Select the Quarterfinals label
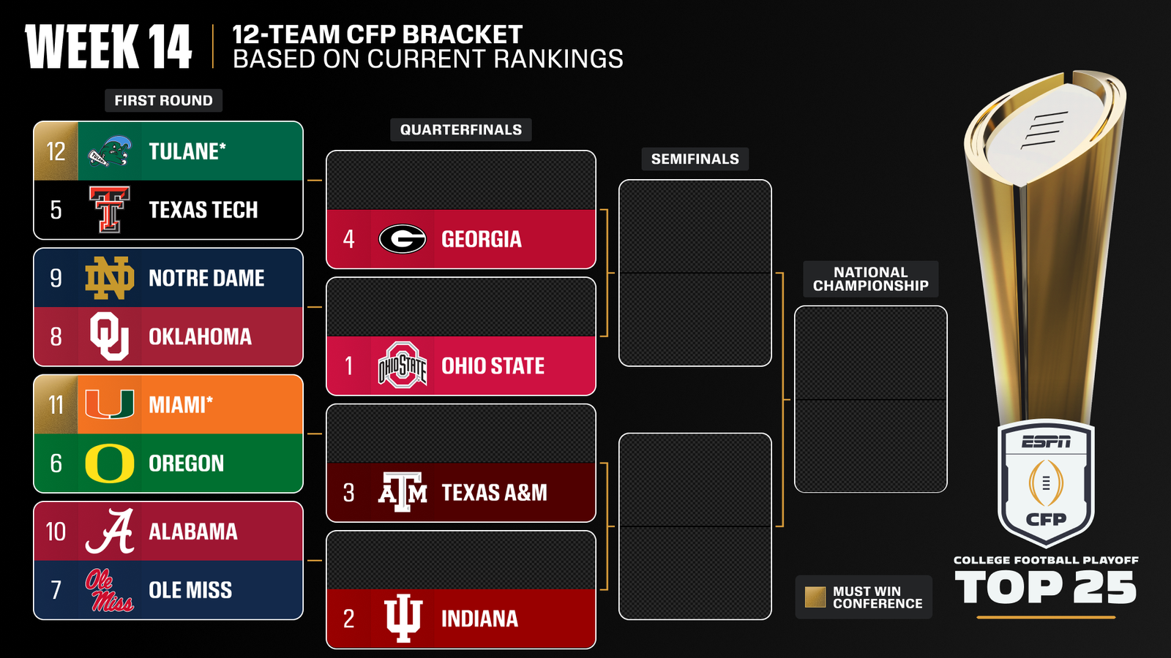 point(461,129)
